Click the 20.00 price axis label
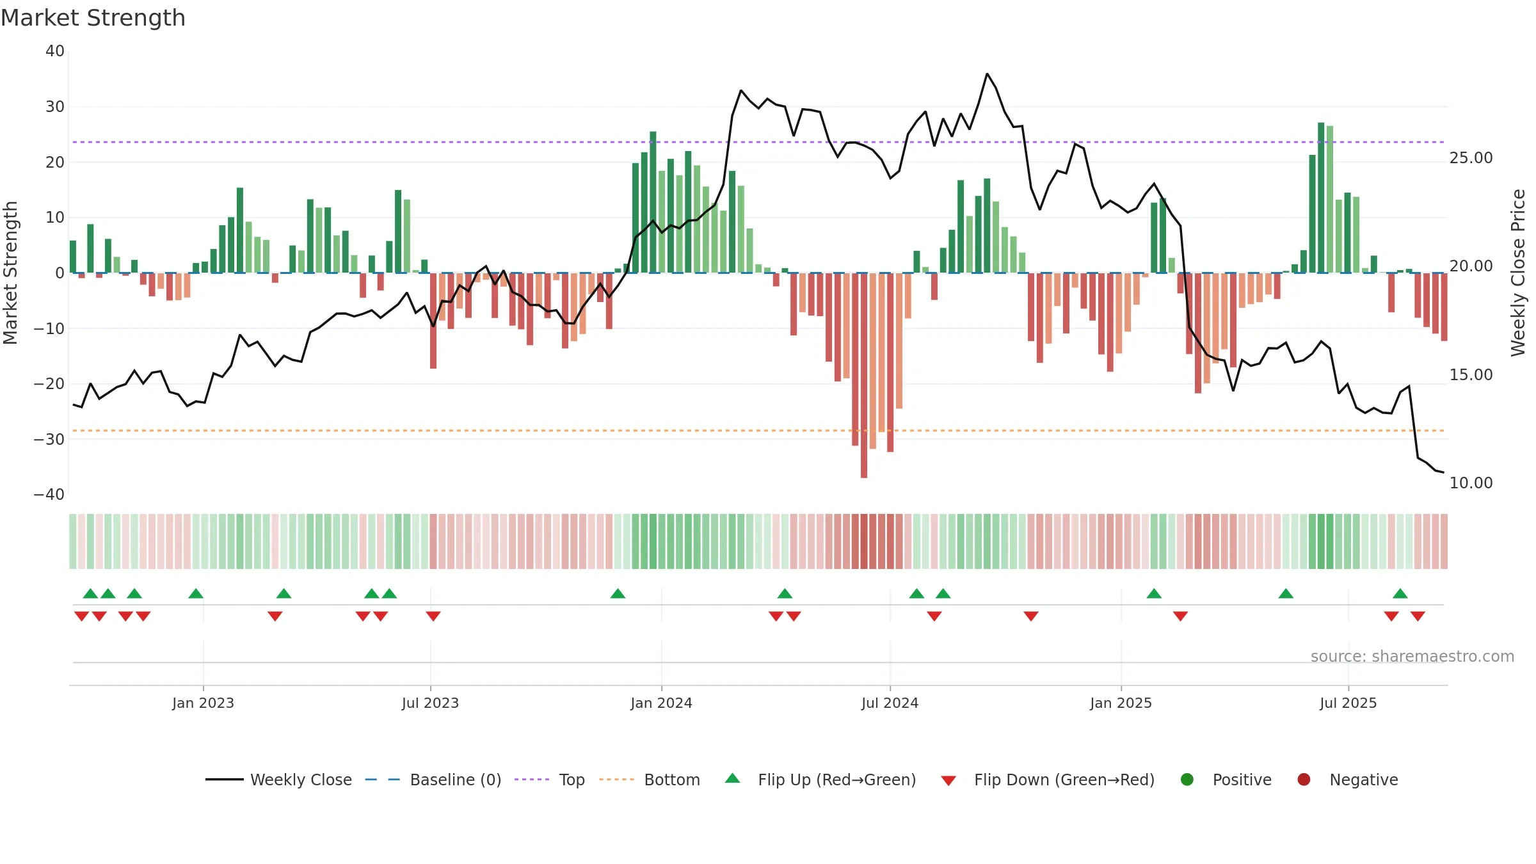The width and height of the screenshot is (1536, 864). click(x=1471, y=266)
